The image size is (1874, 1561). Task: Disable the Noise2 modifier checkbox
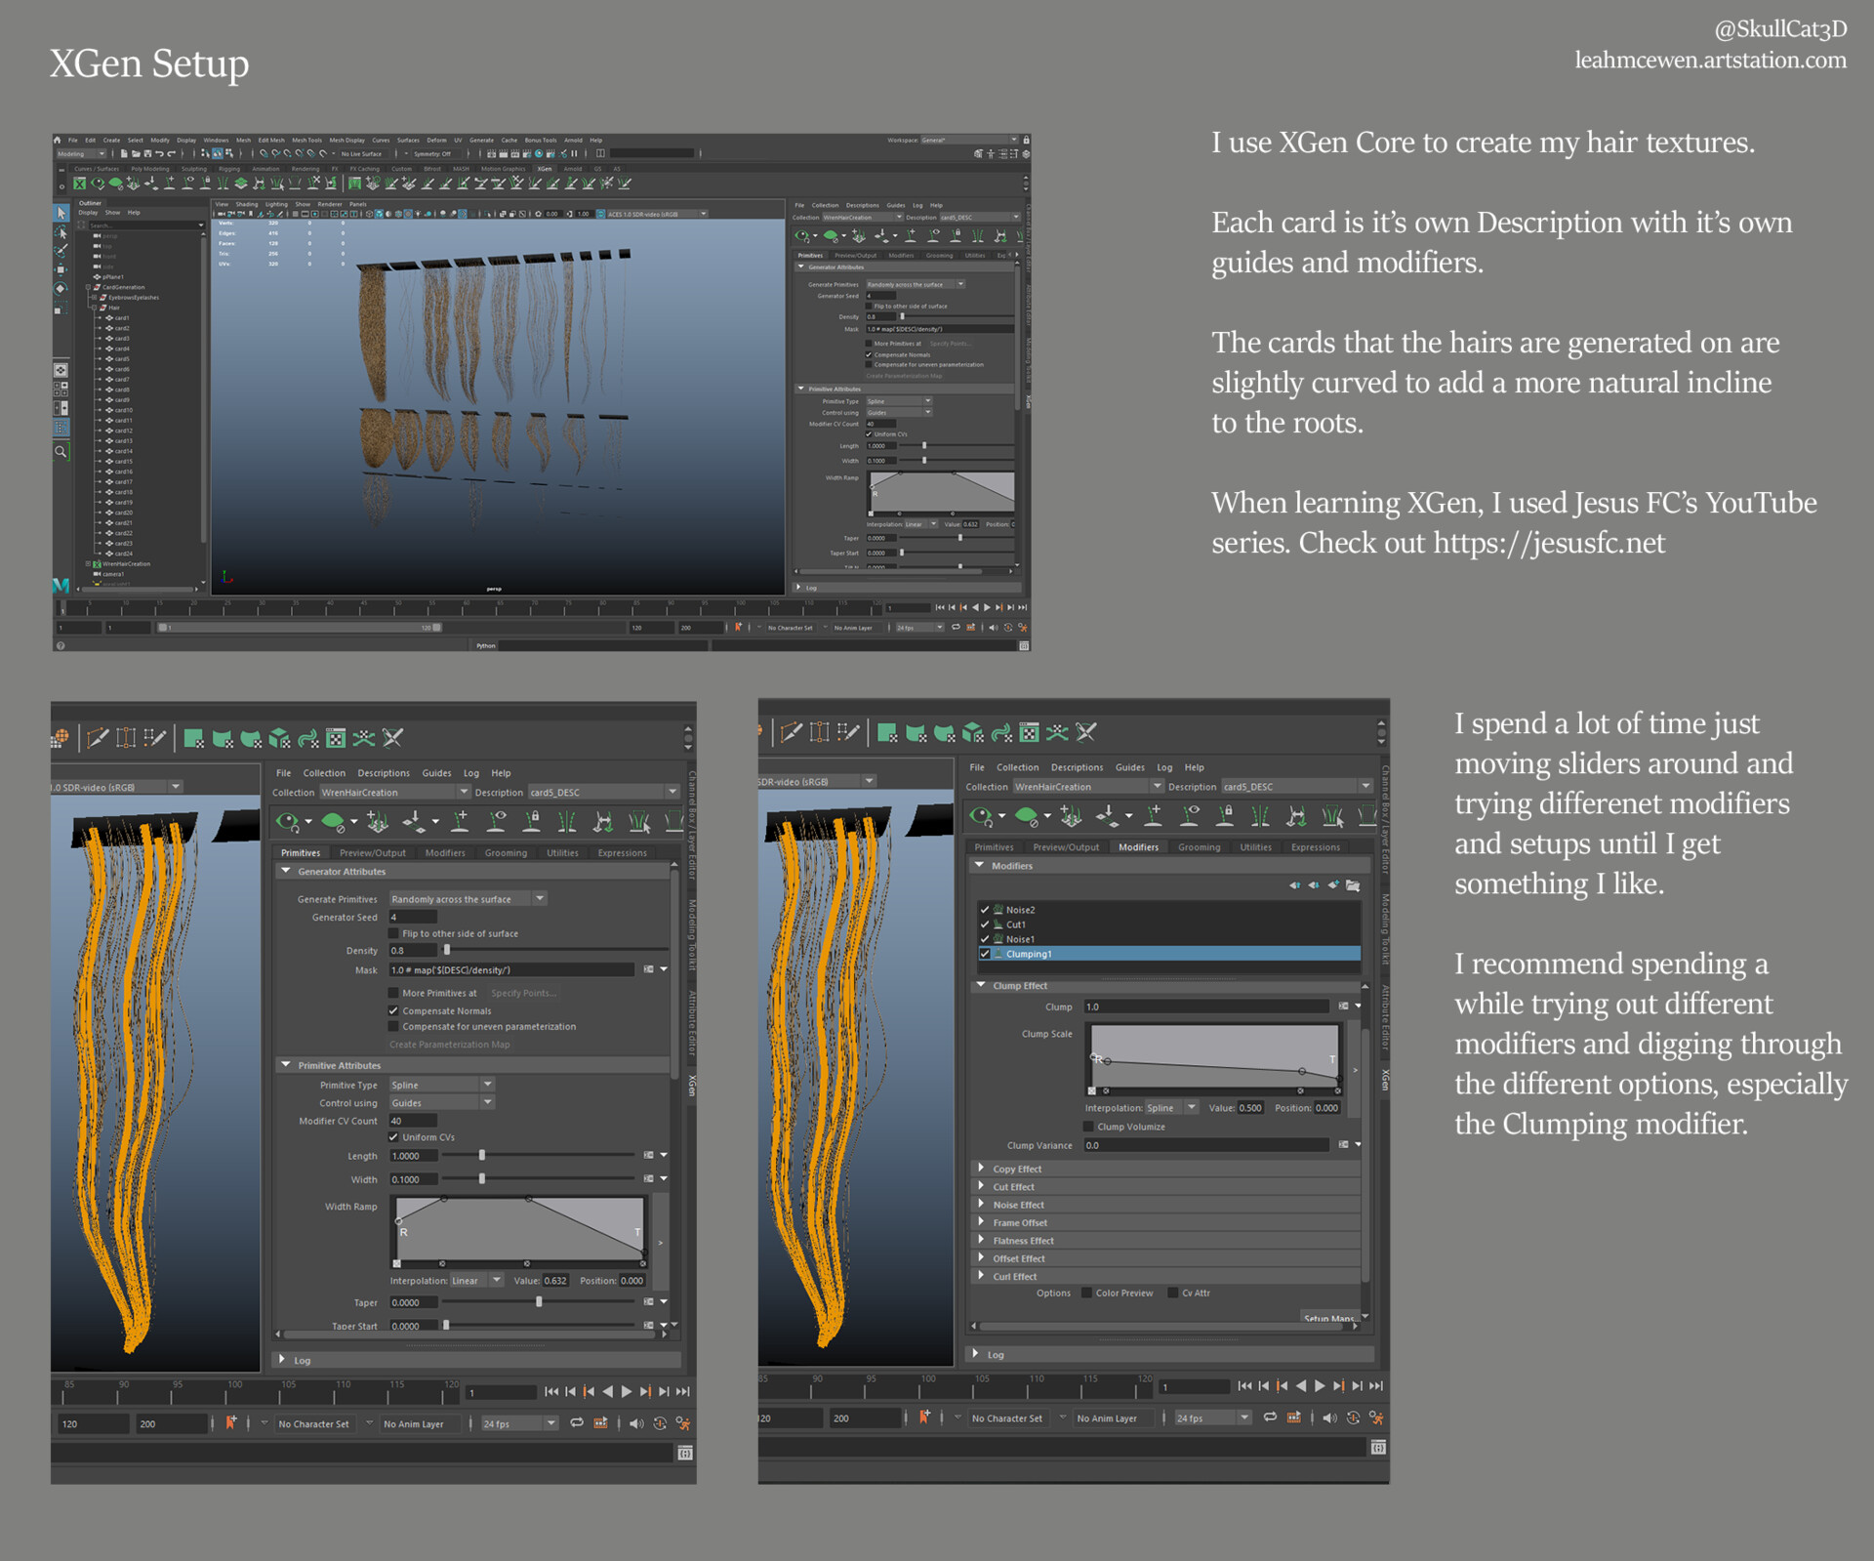[985, 909]
